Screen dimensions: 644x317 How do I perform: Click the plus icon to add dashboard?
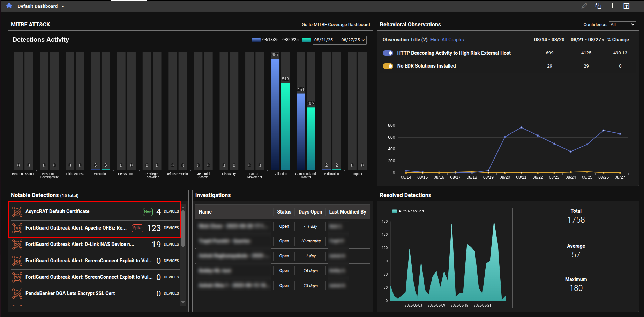tap(612, 6)
